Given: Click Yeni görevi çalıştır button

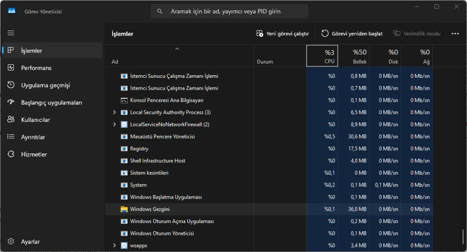Looking at the screenshot, I should 283,34.
